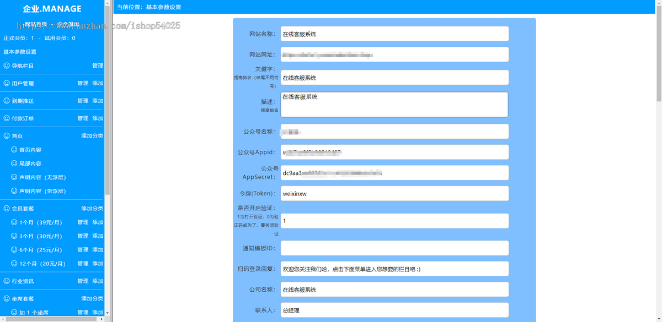The height and width of the screenshot is (322, 662).
Task: Click 添加 for 到期推送
Action: (x=98, y=101)
